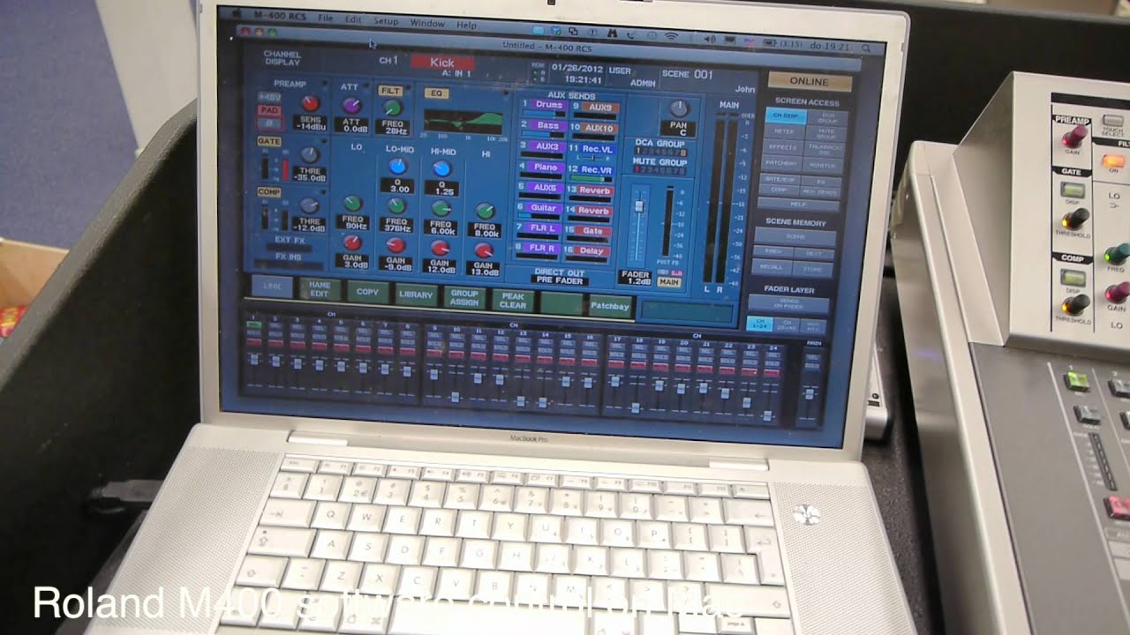Toggle +48V phantom power
The image size is (1130, 635).
tap(268, 96)
